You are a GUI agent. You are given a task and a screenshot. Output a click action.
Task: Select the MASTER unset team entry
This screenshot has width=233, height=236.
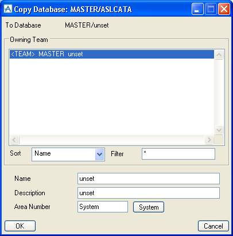click(x=112, y=54)
